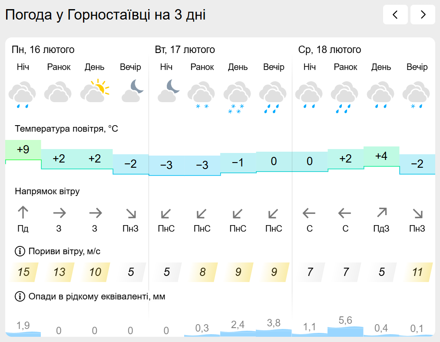Select Wednesday 18 February heading
The height and width of the screenshot is (342, 440).
(x=330, y=50)
